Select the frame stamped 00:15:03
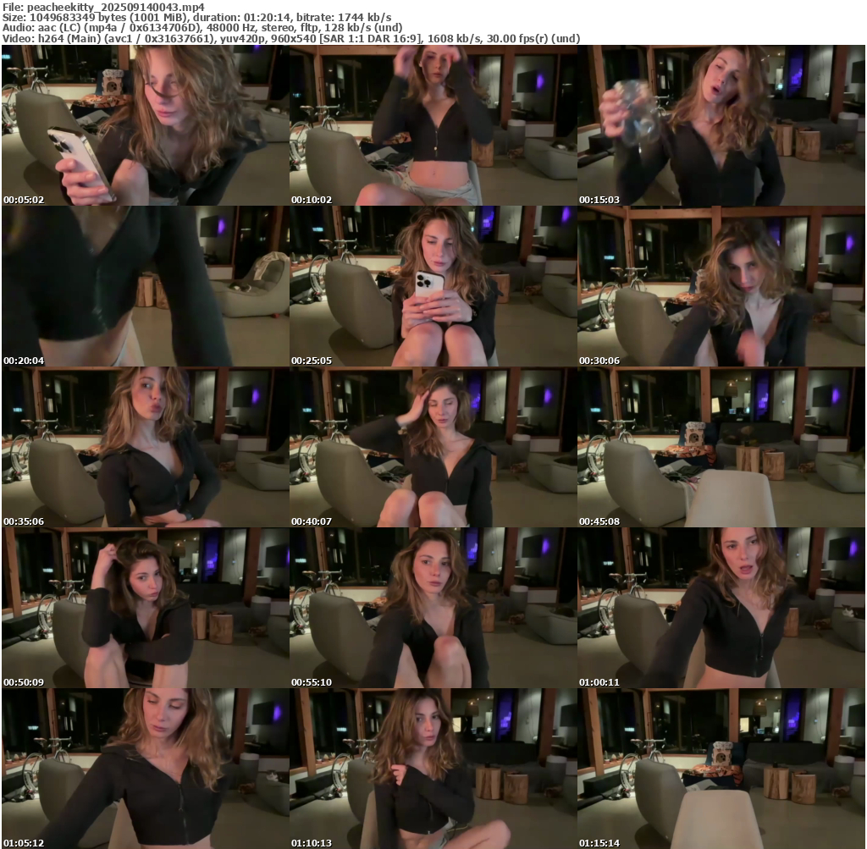Viewport: 867px width, 849px height. (721, 125)
